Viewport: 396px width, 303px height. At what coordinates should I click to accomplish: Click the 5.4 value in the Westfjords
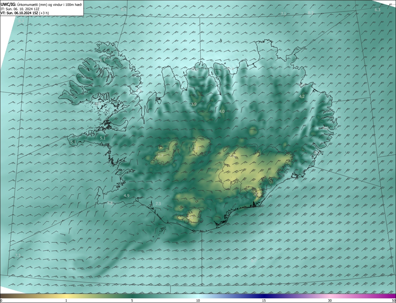(103, 59)
